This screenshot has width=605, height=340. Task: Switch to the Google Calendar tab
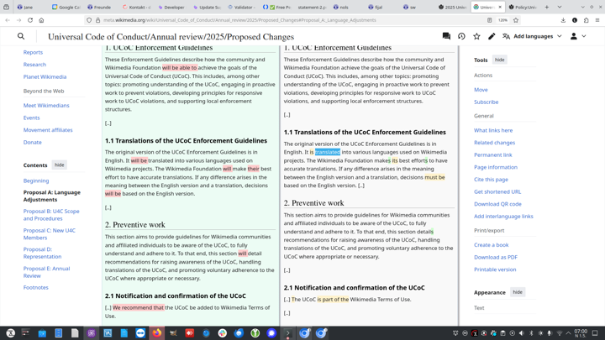point(66,7)
